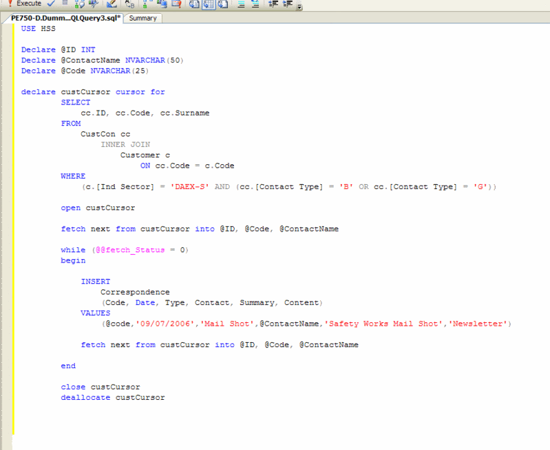Click the 'Correspondence' table name
The width and height of the screenshot is (550, 450).
[x=135, y=292]
